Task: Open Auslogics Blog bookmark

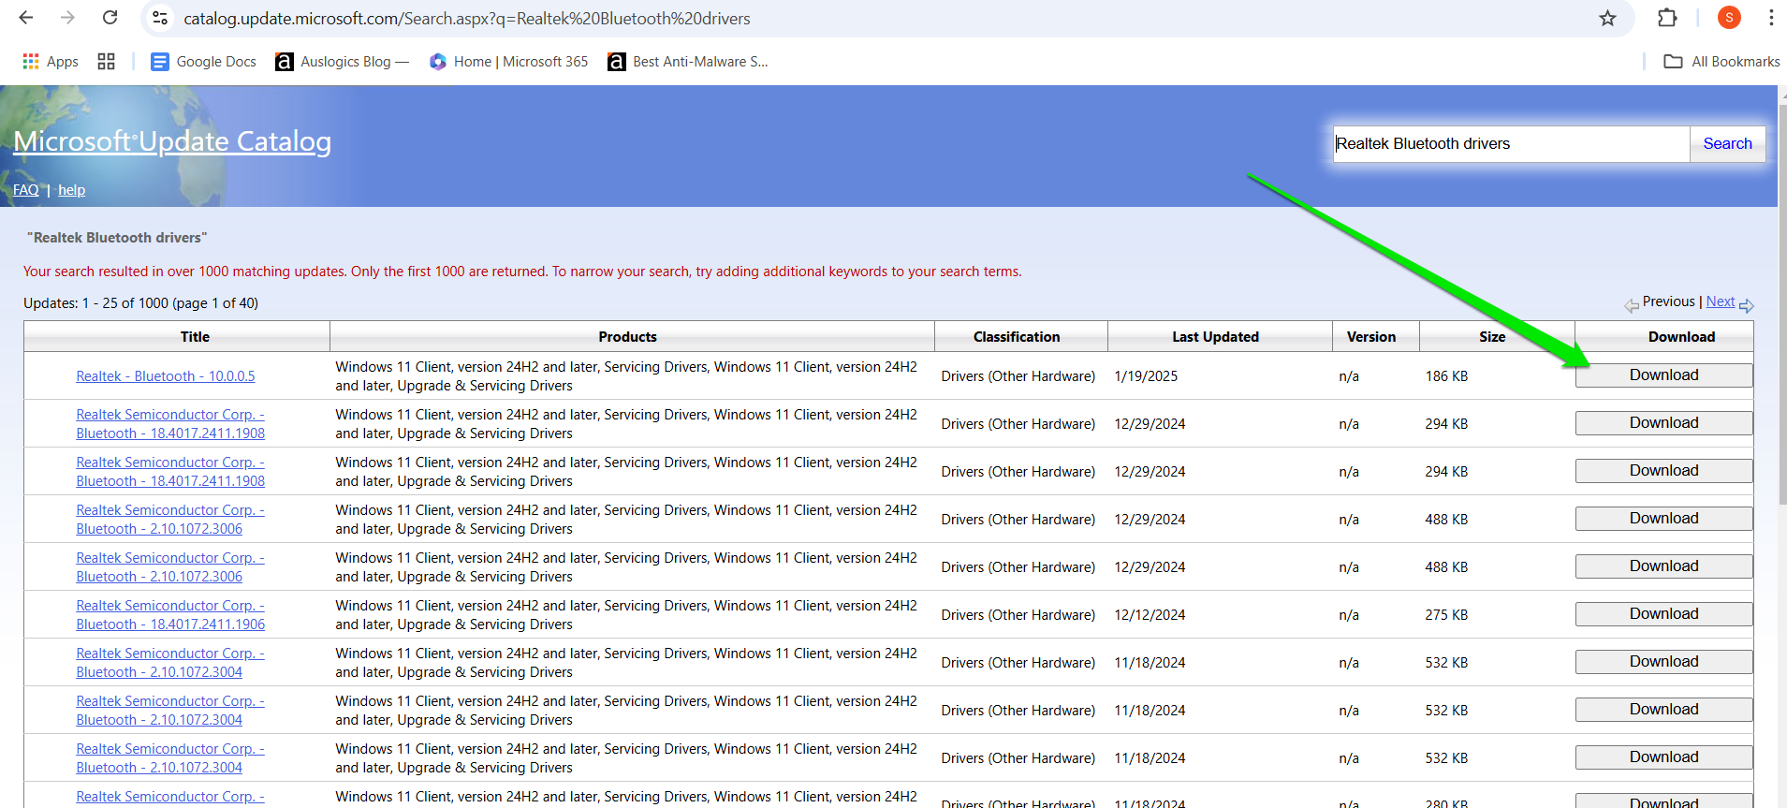Action: [343, 62]
